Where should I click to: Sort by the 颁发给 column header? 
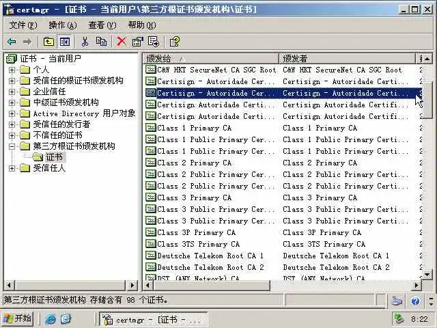tap(211, 59)
